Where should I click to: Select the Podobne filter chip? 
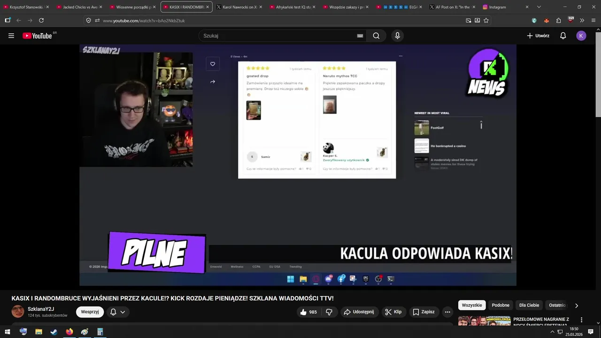click(501, 305)
